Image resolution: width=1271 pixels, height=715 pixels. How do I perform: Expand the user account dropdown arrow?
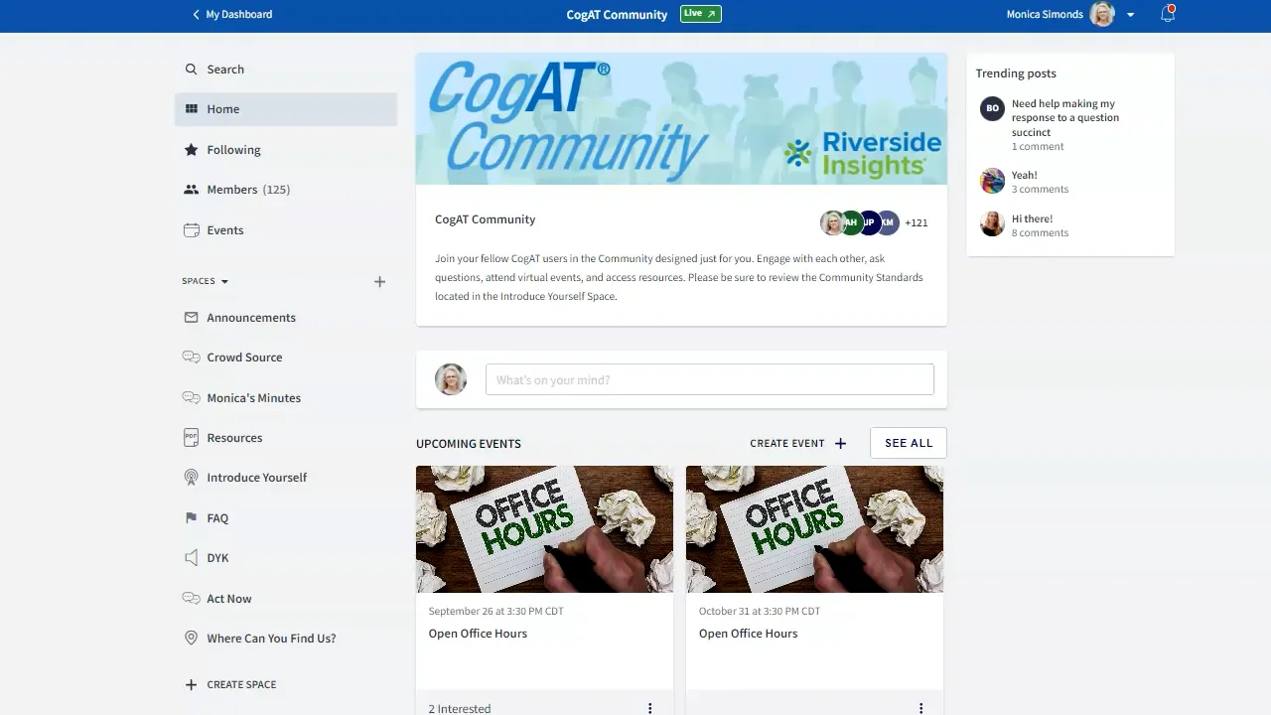pyautogui.click(x=1130, y=15)
